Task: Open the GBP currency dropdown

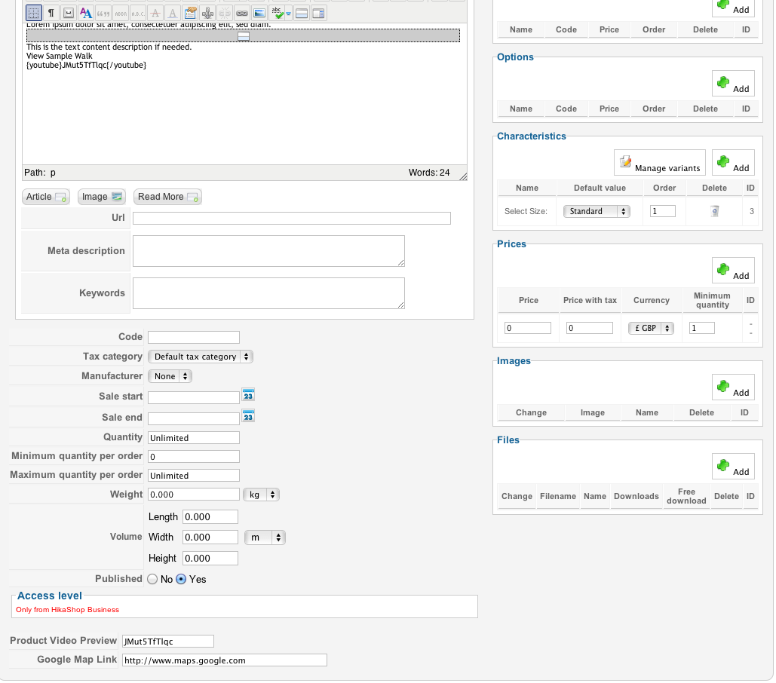Action: pos(652,329)
